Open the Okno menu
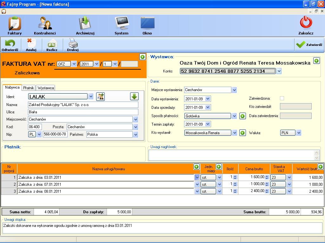This screenshot has width=325, height=243. coord(147,25)
